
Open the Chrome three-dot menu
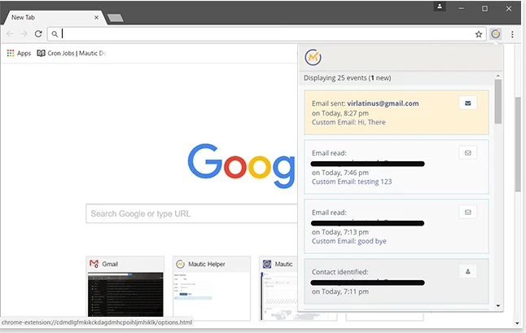coord(512,34)
